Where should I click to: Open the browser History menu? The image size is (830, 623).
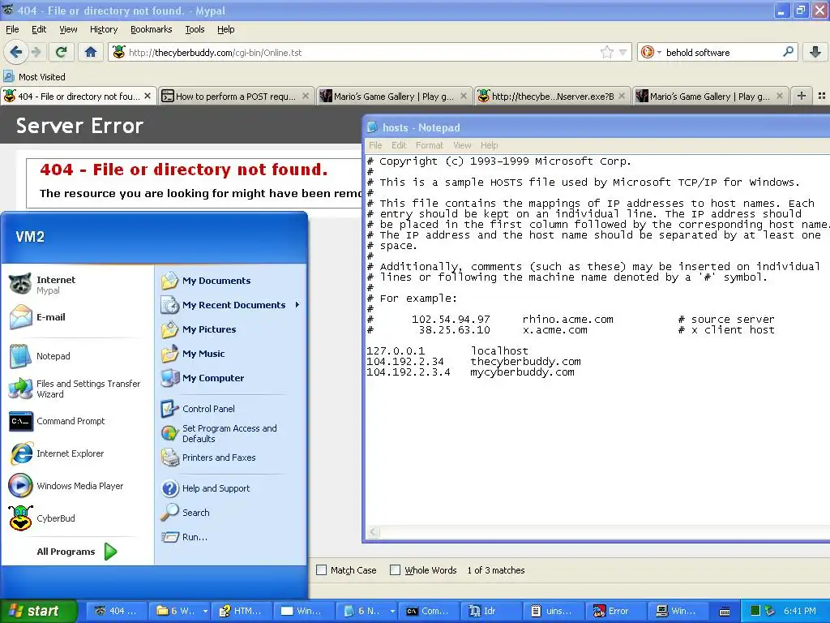[x=104, y=29]
